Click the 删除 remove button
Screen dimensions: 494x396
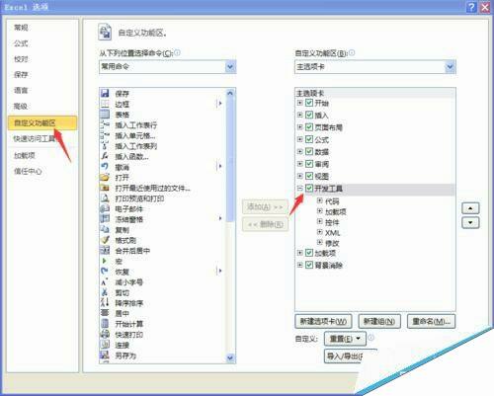pos(265,224)
